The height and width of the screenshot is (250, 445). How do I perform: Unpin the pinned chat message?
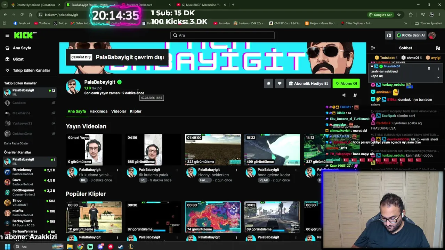pos(429,69)
